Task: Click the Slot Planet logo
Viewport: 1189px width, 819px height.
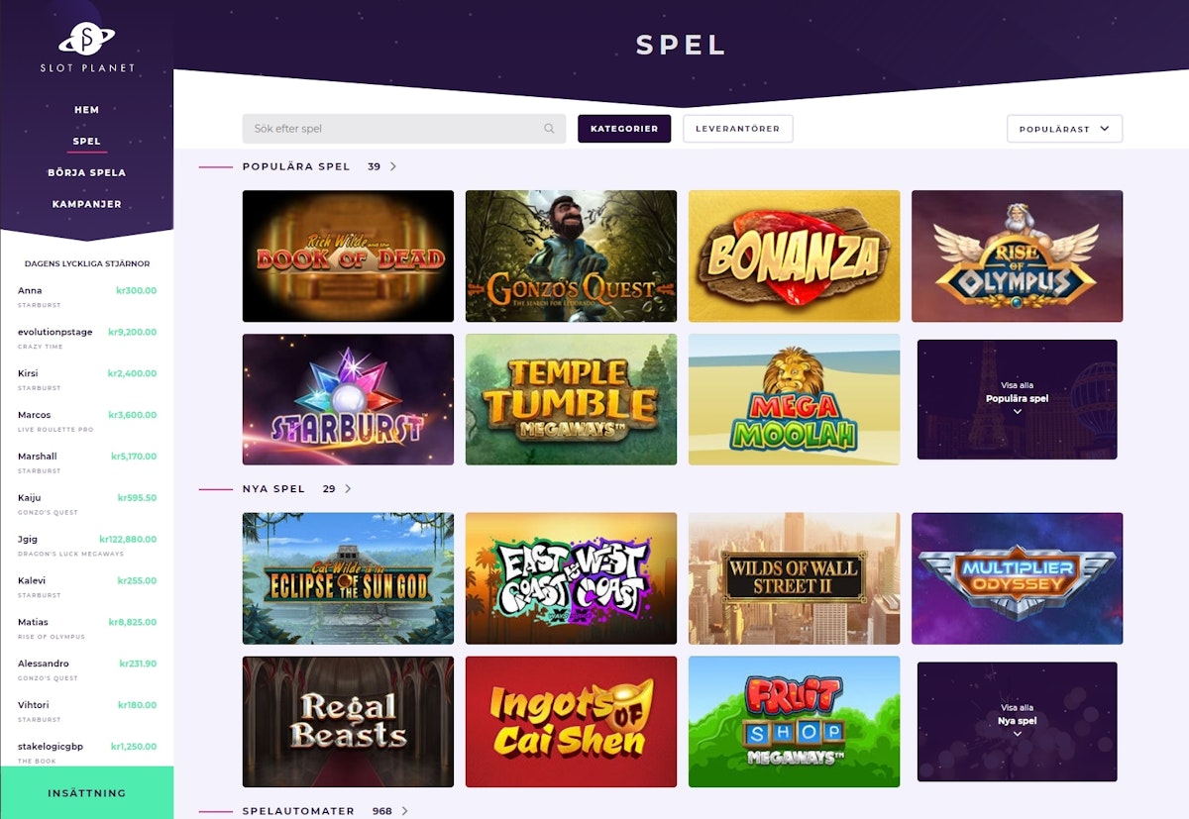Action: coord(87,48)
